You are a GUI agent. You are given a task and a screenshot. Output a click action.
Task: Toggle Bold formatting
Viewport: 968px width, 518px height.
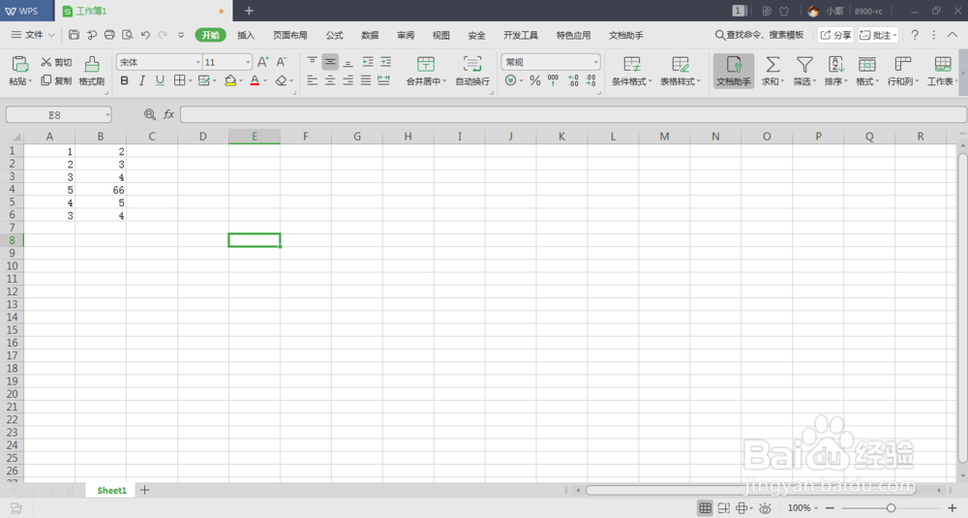click(x=124, y=81)
